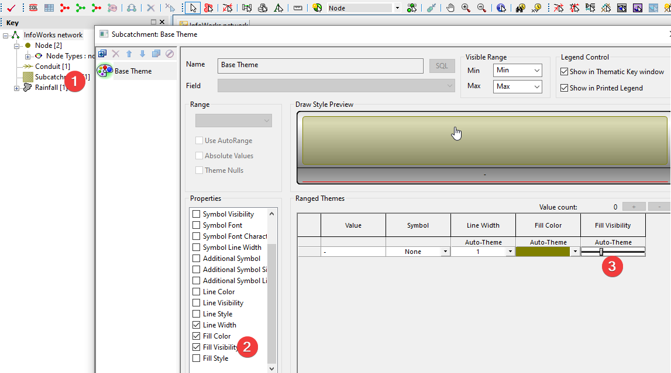
Task: Click the olive Fill Color swatch in Ranged Themes
Action: [544, 251]
